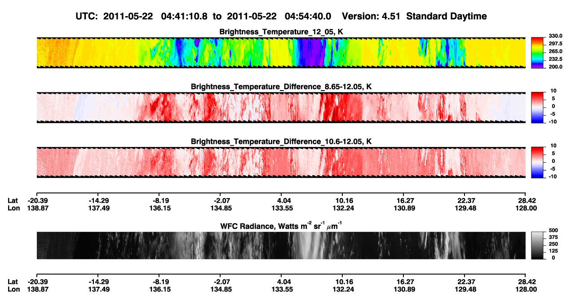Click the rainbow 200–330 K color bar
The image size is (584, 299).
(538, 52)
